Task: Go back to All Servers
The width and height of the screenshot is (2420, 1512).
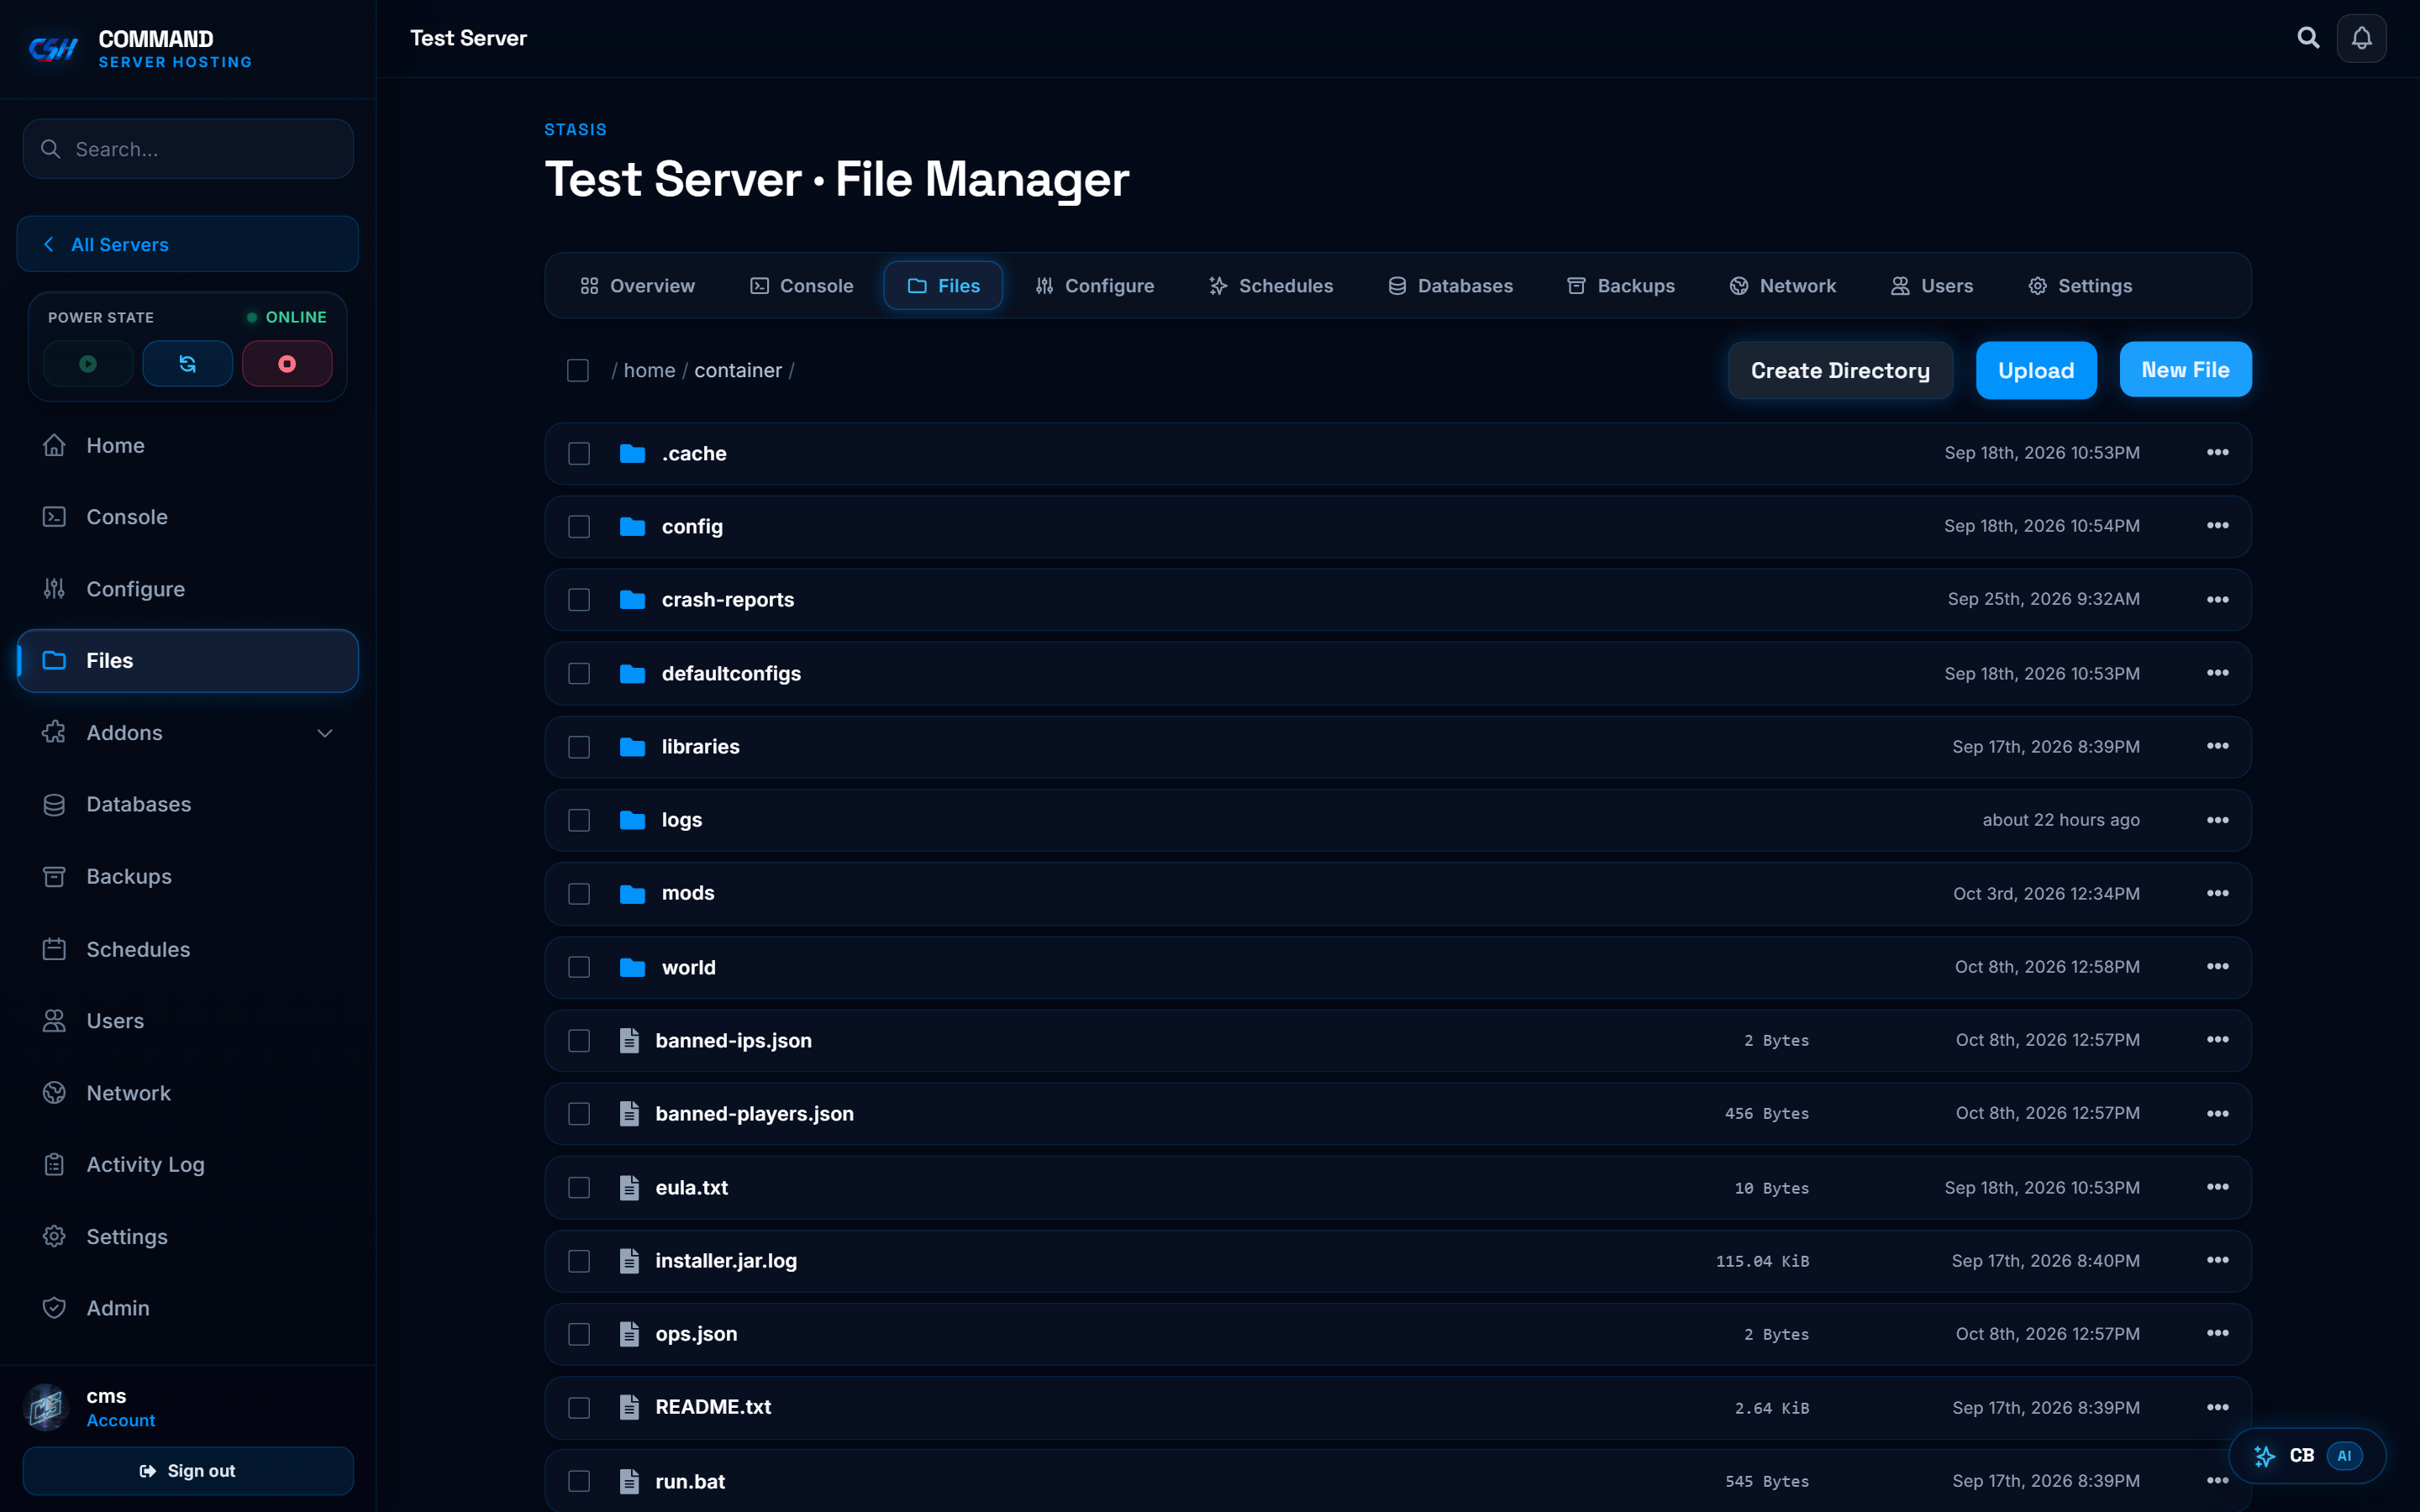Action: pos(187,244)
